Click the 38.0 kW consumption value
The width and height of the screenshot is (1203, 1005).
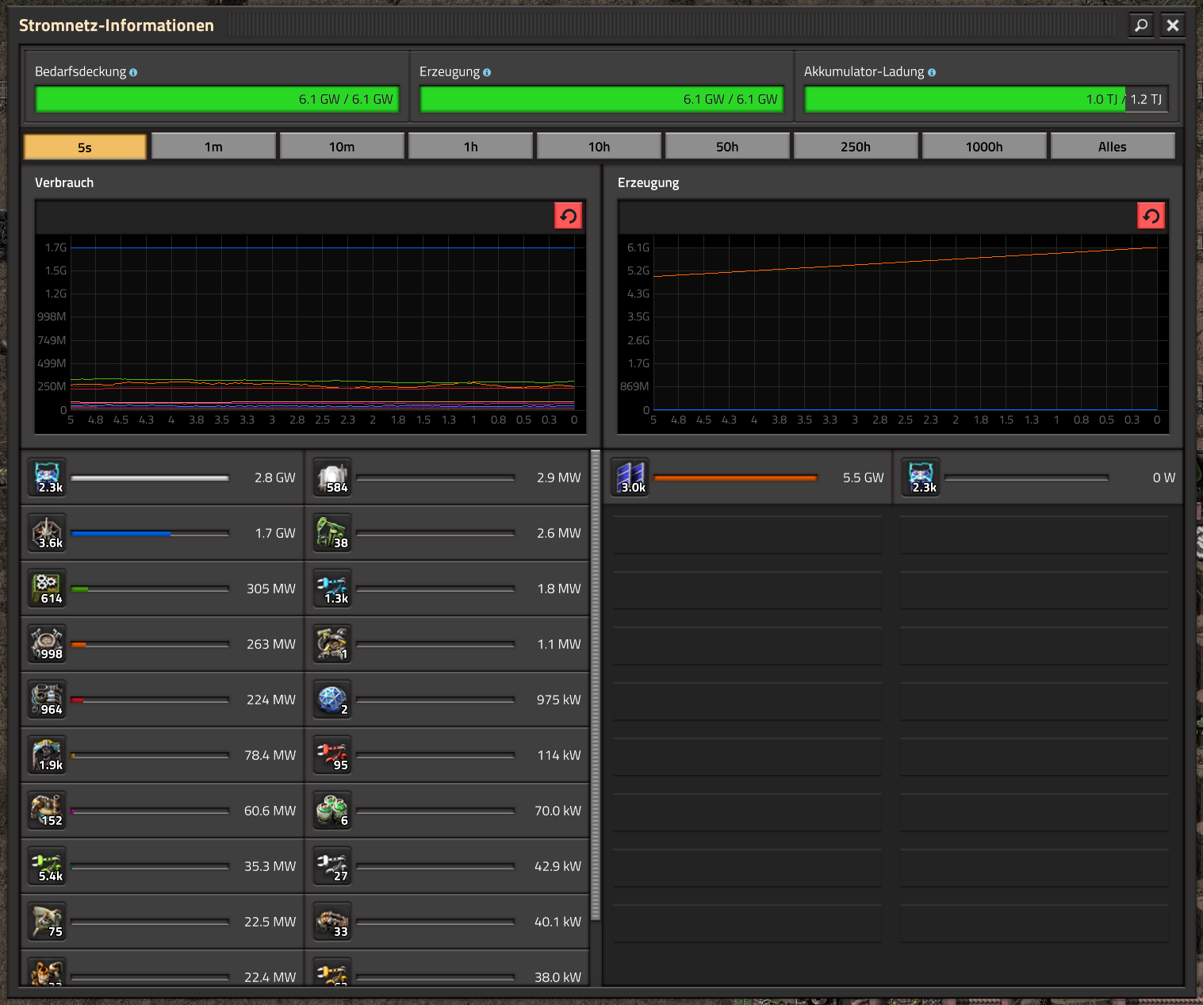tap(557, 977)
